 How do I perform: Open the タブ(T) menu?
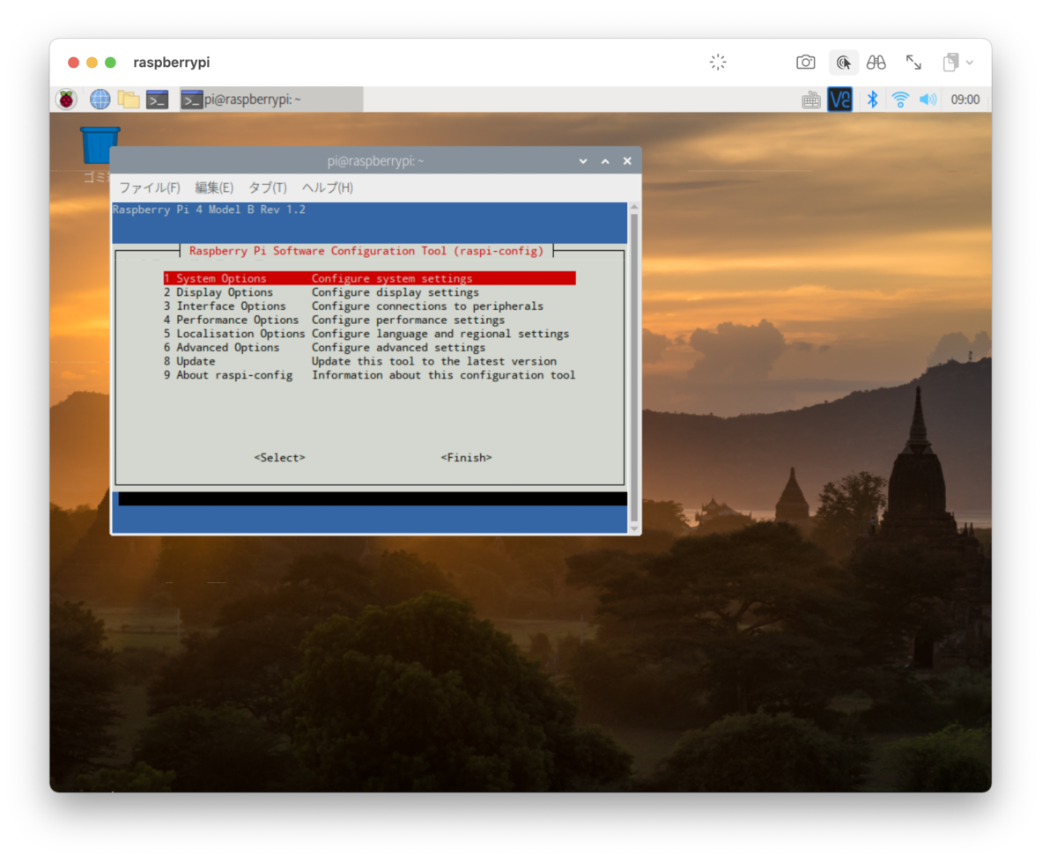point(268,188)
